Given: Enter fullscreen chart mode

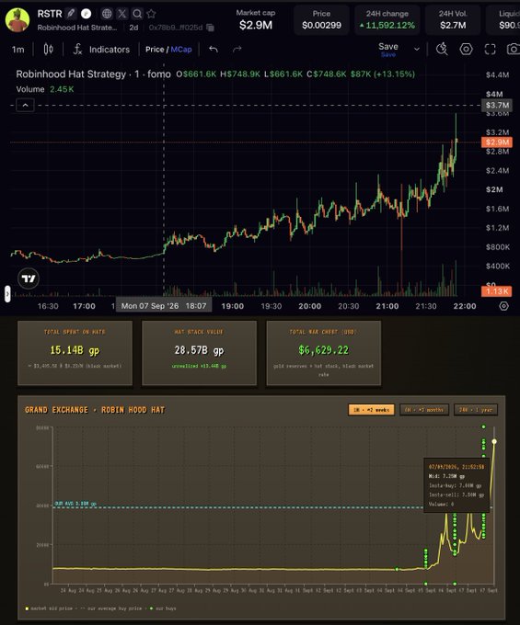Looking at the screenshot, I should (x=490, y=49).
